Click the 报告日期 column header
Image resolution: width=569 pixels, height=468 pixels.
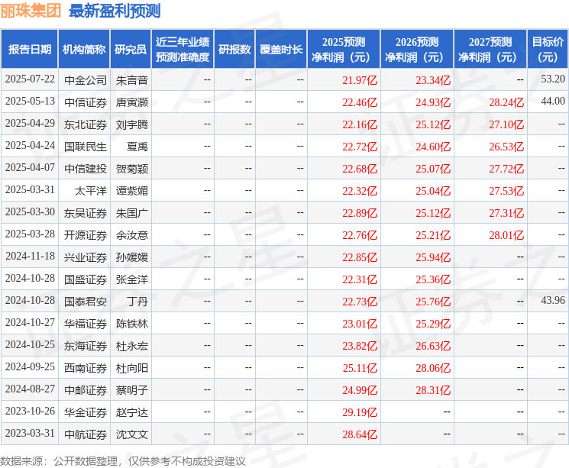click(29, 50)
